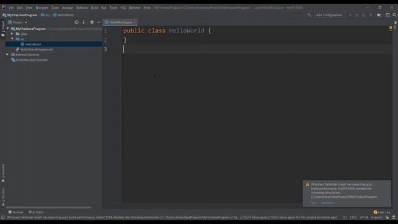Open the Terminal tool window
The image size is (398, 224).
(x=16, y=212)
